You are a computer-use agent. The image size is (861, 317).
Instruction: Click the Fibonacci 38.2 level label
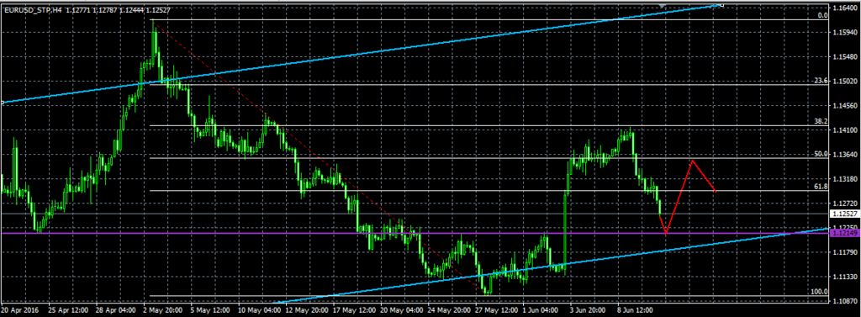tap(821, 121)
